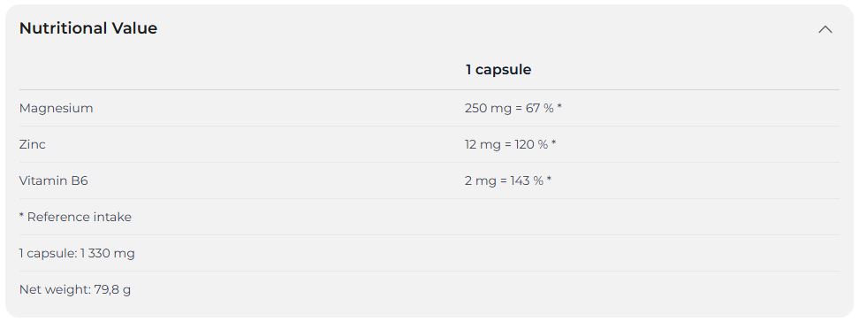Click the word Value in the heading

tap(134, 28)
